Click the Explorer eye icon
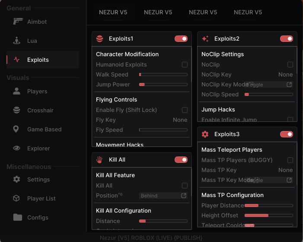 [x=16, y=148]
